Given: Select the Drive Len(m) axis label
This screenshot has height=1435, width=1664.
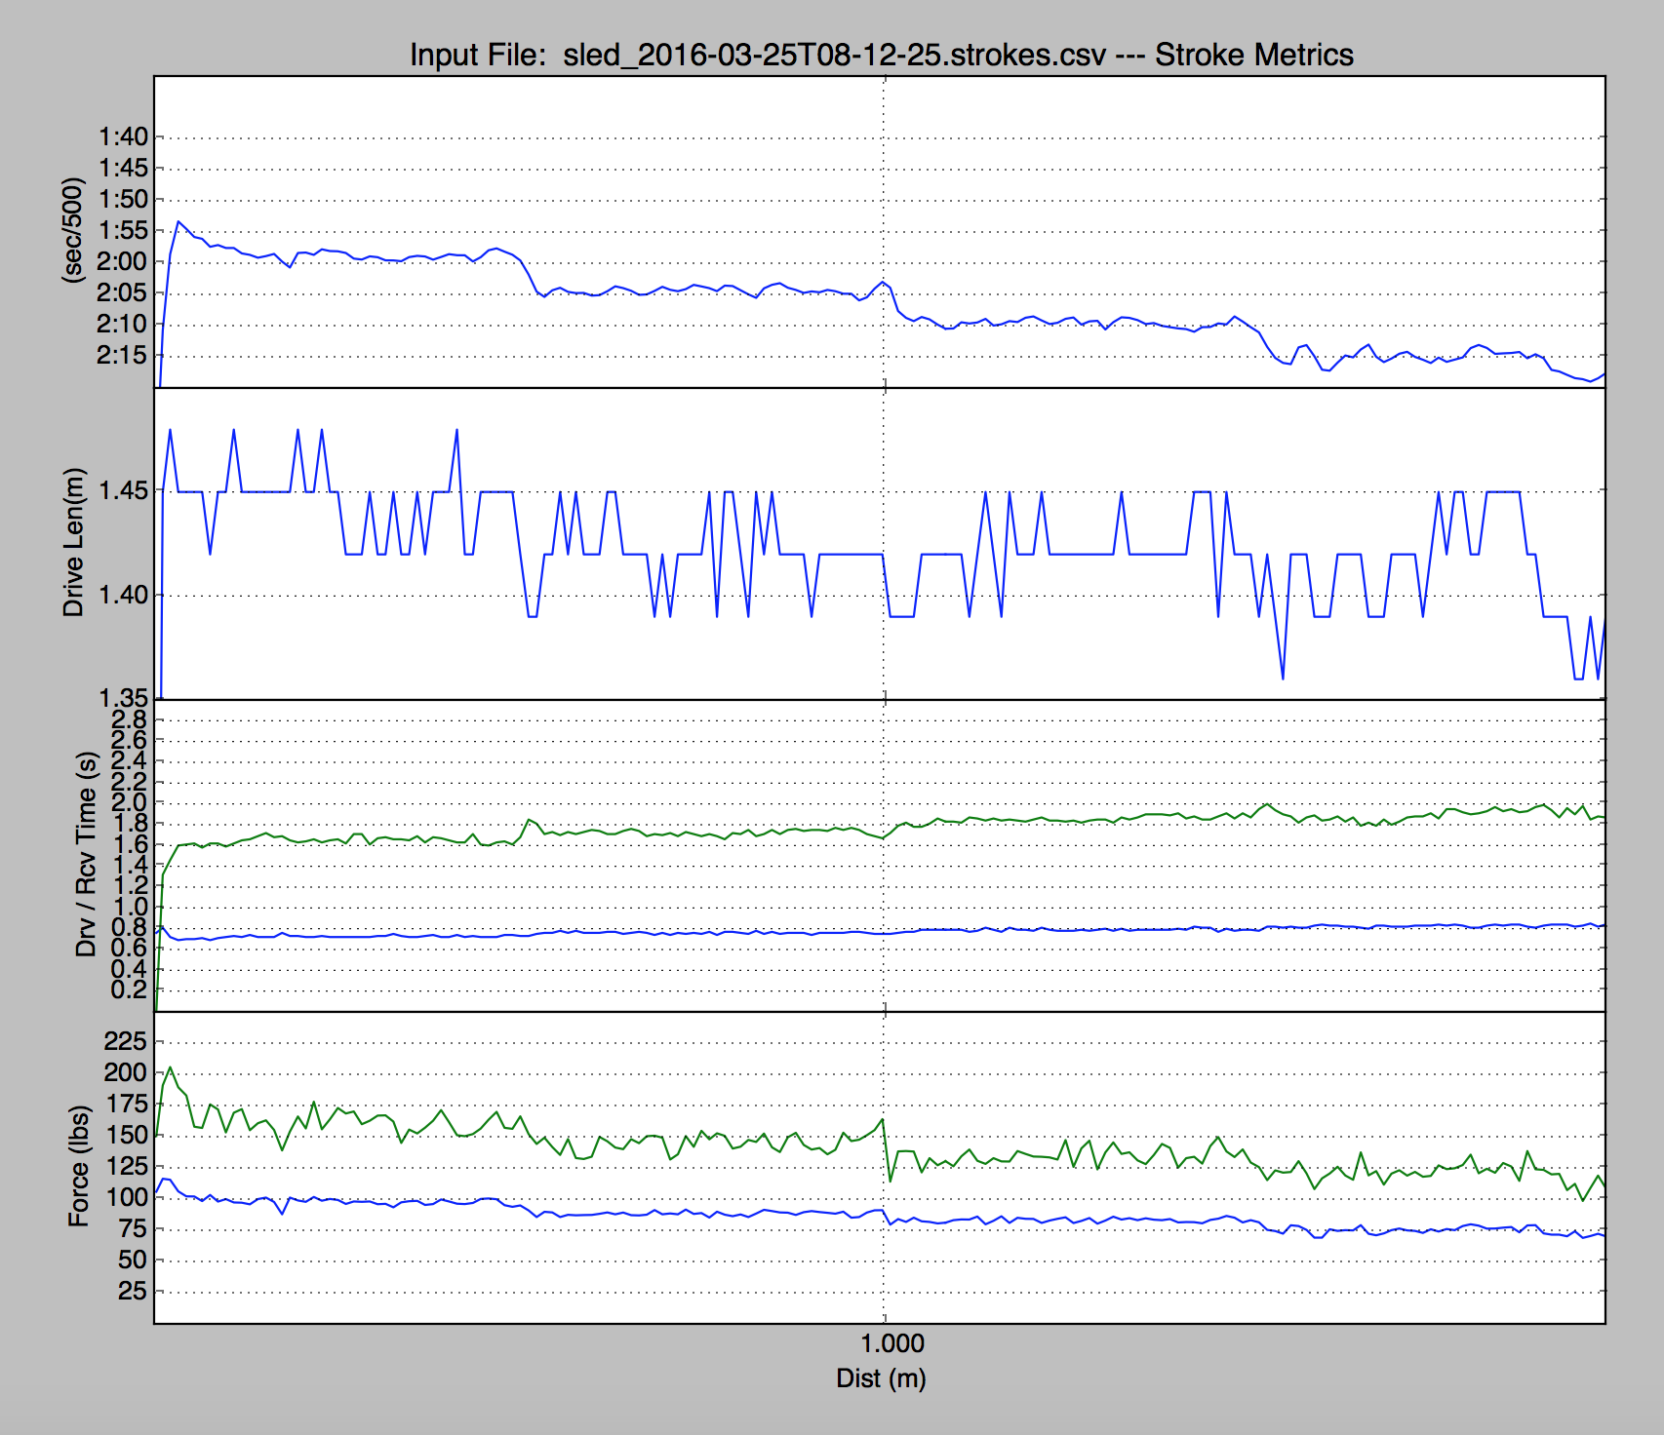Looking at the screenshot, I should point(74,543).
